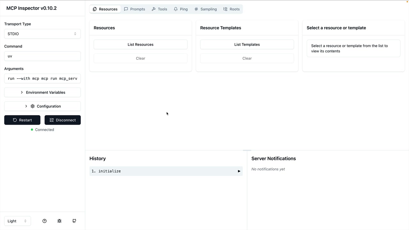This screenshot has width=409, height=230.
Task: Click the gear icon beside Configuration
Action: (x=33, y=106)
